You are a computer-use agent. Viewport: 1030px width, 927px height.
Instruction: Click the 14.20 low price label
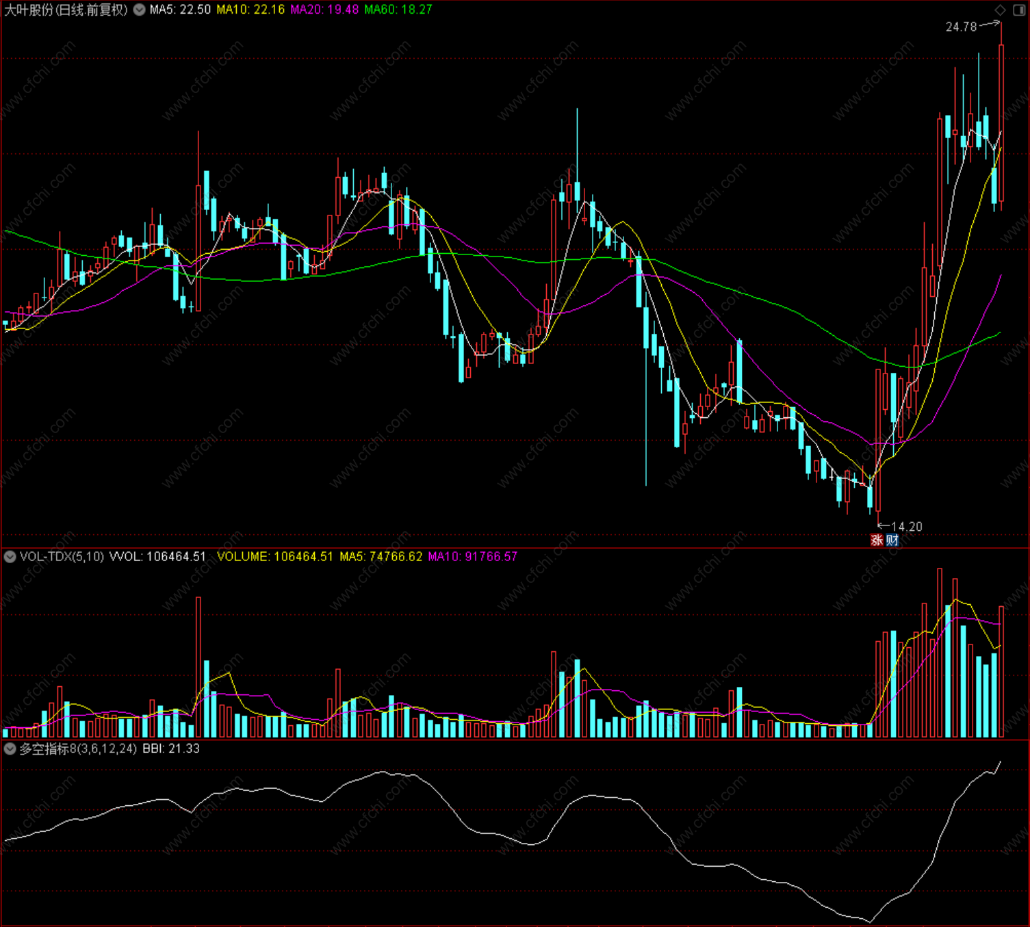[x=907, y=527]
